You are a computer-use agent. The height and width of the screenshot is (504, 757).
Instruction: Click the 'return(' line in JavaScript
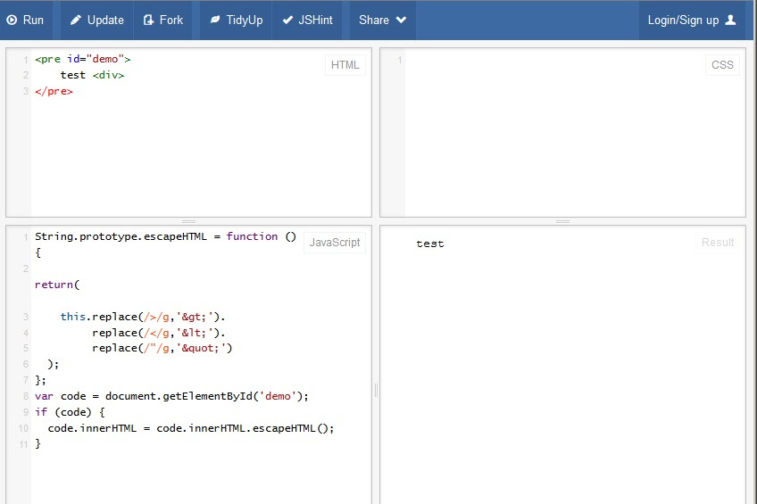[x=57, y=285]
